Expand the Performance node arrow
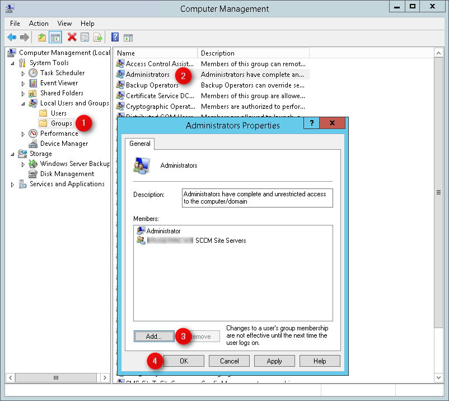Image resolution: width=449 pixels, height=401 pixels. (x=23, y=134)
